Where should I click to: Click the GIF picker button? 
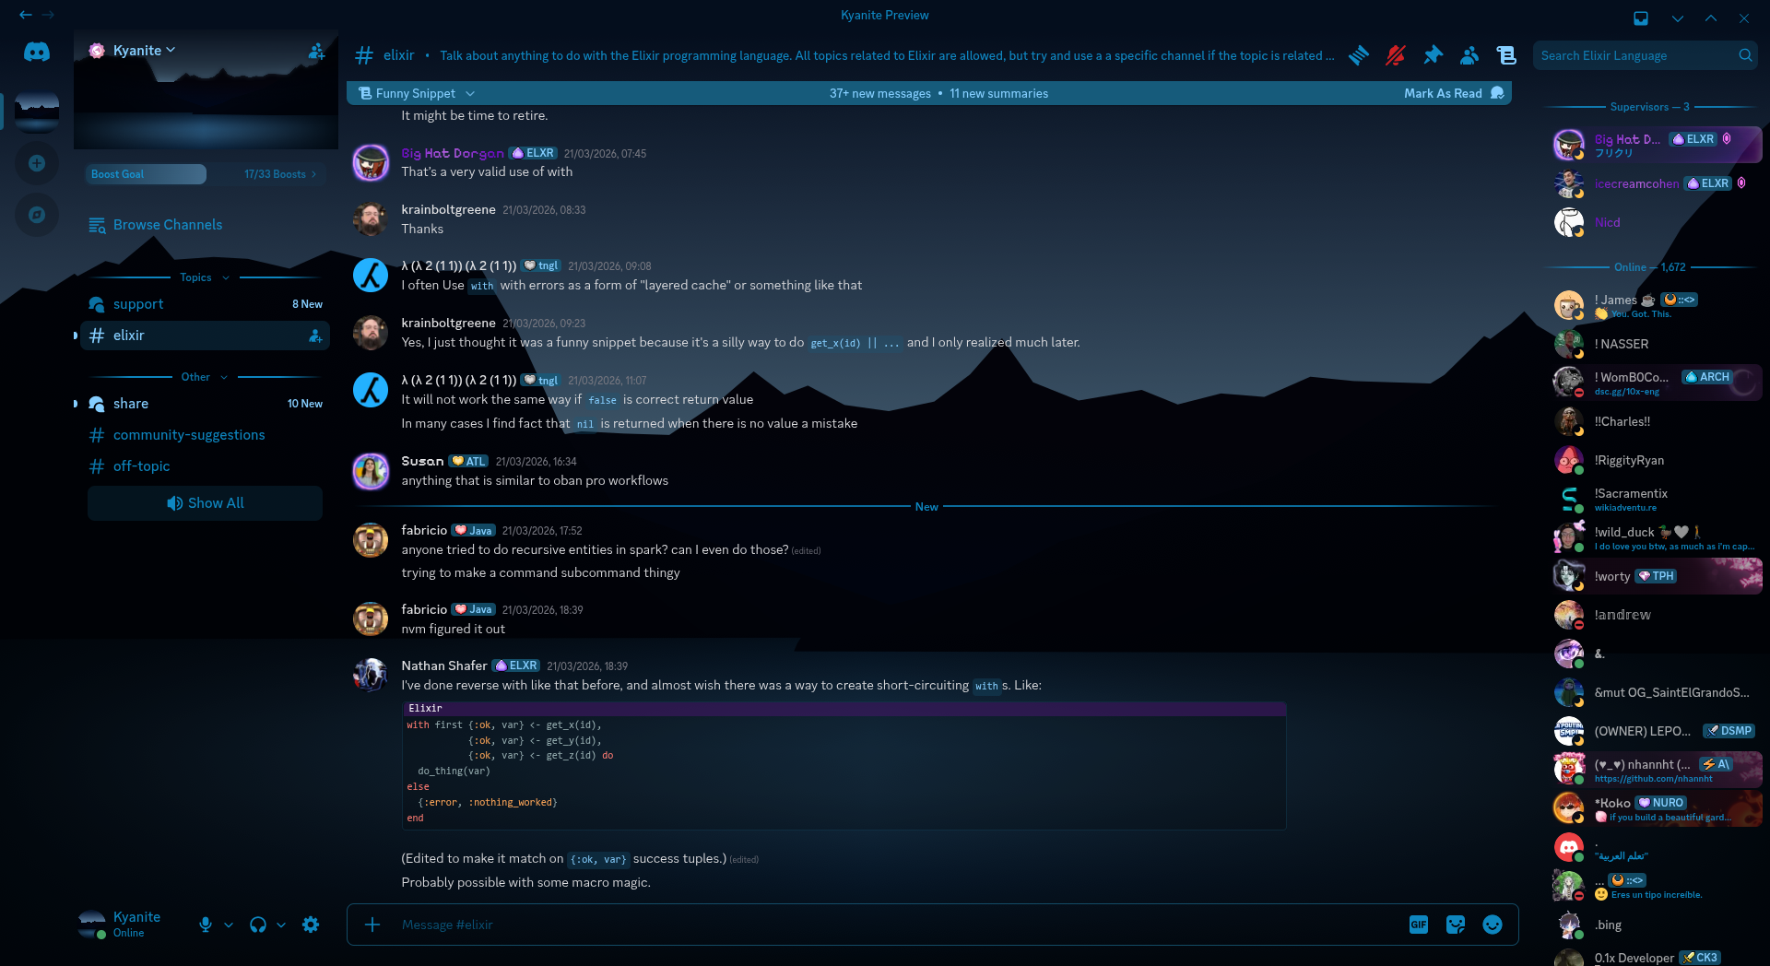[1419, 925]
